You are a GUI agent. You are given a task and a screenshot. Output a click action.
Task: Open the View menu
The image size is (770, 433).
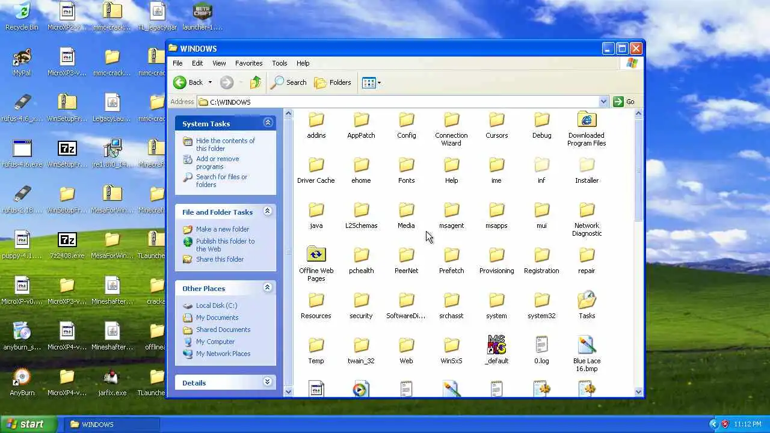click(219, 63)
